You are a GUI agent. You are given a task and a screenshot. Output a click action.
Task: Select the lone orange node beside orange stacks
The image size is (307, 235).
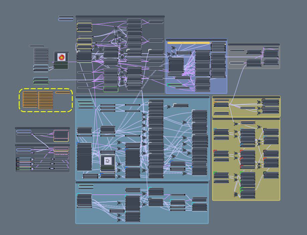(x=63, y=93)
